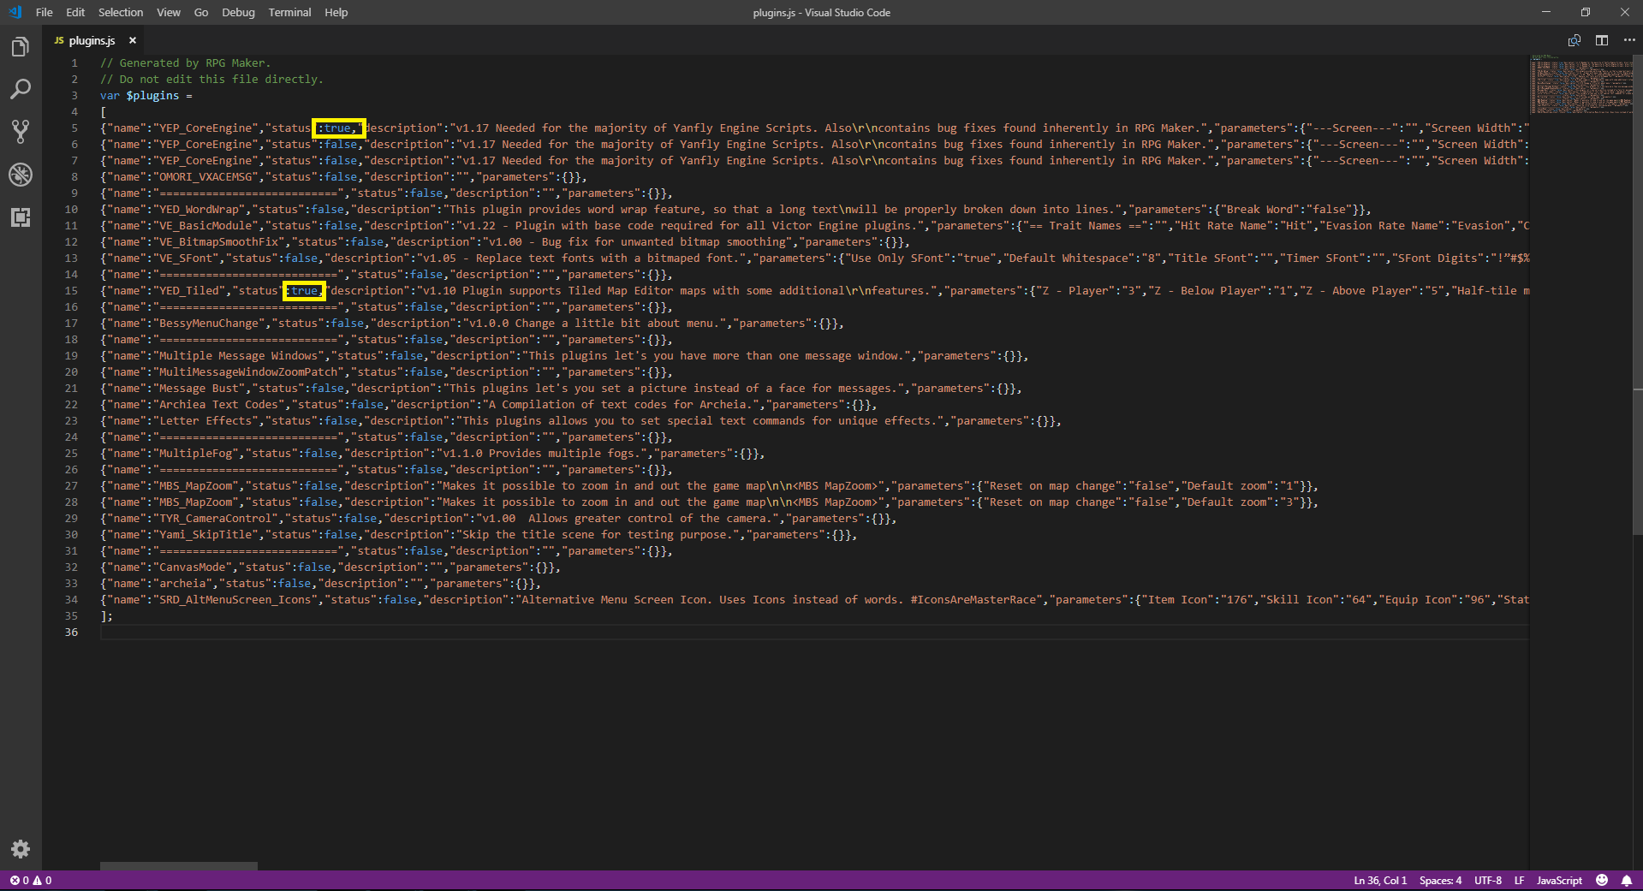Click the Visual Studio Code logo icon
The width and height of the screenshot is (1643, 891).
15,12
